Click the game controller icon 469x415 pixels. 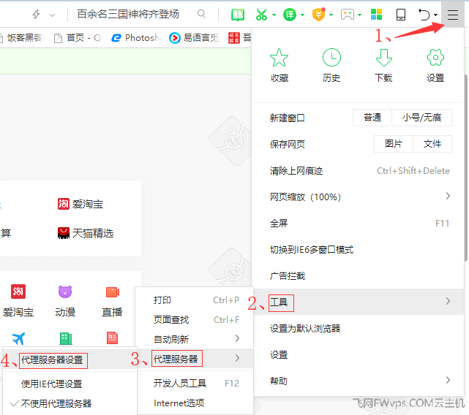[348, 15]
